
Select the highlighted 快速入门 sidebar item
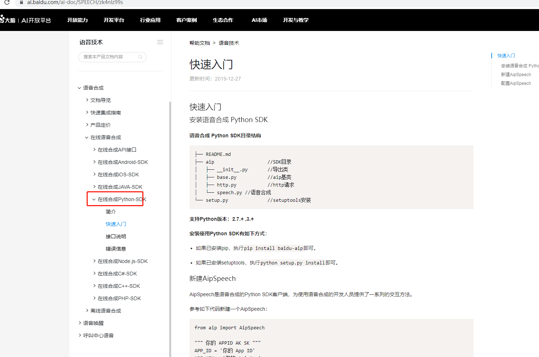point(116,224)
